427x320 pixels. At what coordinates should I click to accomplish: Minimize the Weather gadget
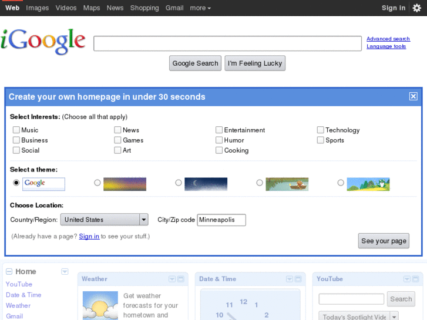click(181, 279)
